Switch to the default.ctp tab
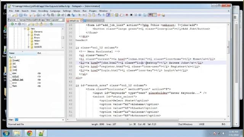 [74, 21]
